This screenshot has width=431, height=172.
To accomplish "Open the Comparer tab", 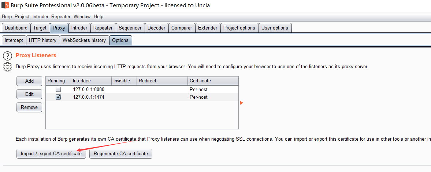I will click(182, 28).
